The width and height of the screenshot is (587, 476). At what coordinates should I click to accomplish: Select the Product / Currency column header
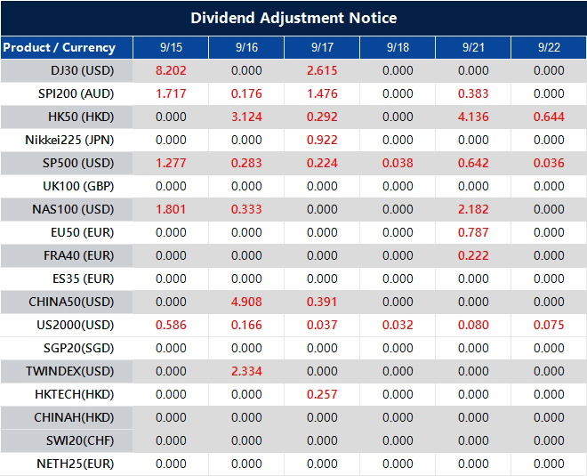tap(60, 47)
